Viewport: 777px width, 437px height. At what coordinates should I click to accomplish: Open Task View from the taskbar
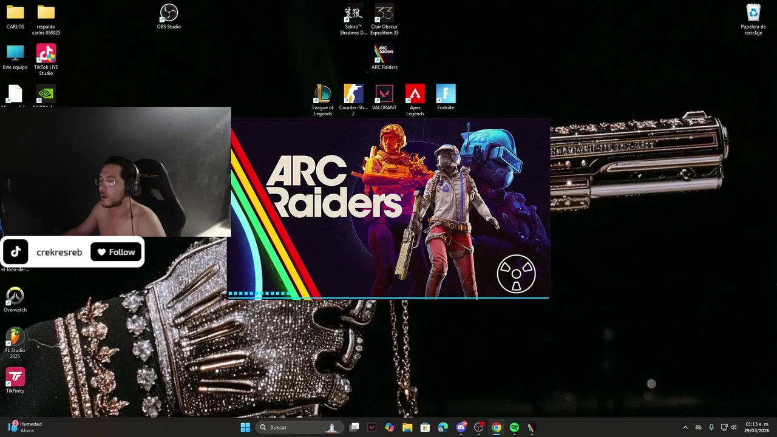(355, 427)
